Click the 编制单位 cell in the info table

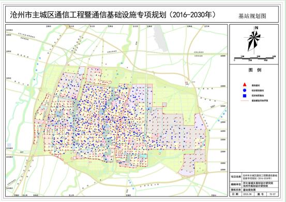coord(236,184)
